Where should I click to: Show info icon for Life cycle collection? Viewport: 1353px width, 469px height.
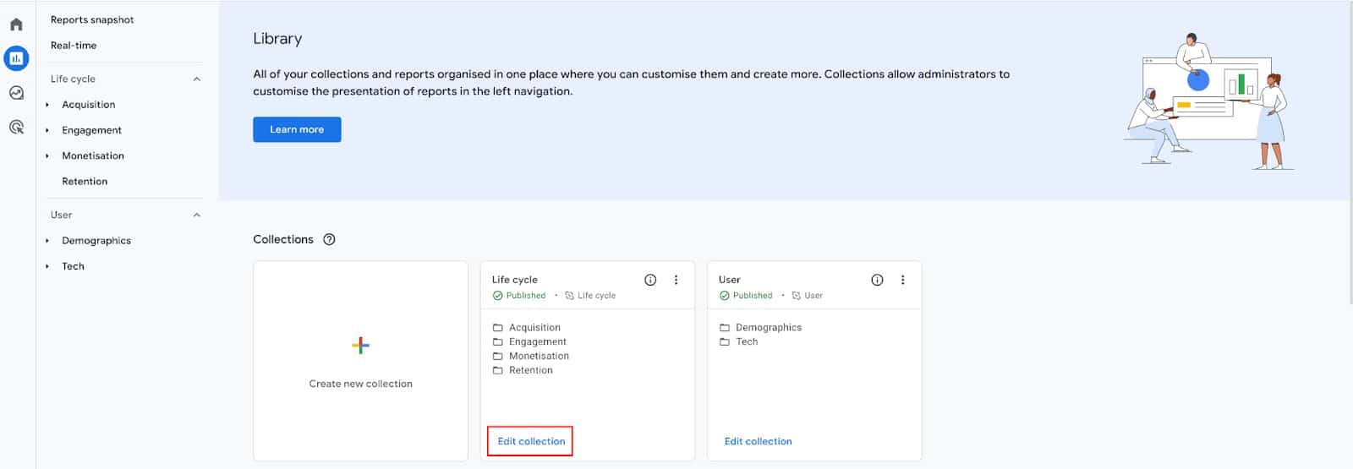click(650, 280)
